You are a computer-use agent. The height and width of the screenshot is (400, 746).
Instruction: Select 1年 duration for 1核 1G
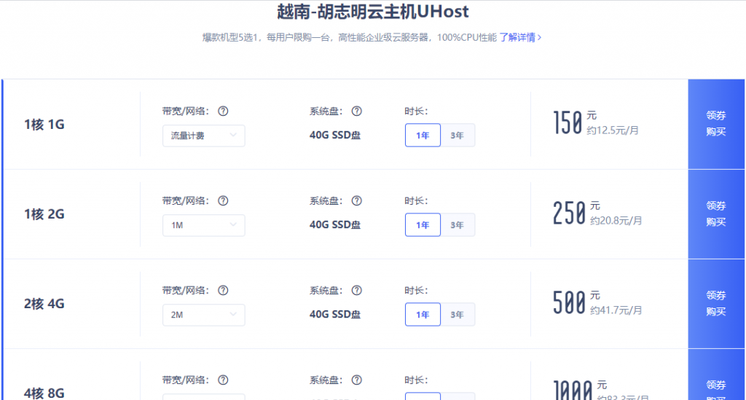423,135
